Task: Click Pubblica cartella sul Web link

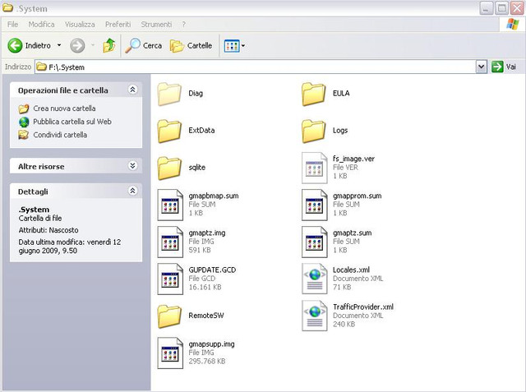Action: 72,122
